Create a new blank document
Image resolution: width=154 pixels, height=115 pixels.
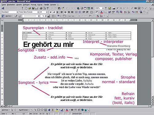pyautogui.click(x=26, y=8)
